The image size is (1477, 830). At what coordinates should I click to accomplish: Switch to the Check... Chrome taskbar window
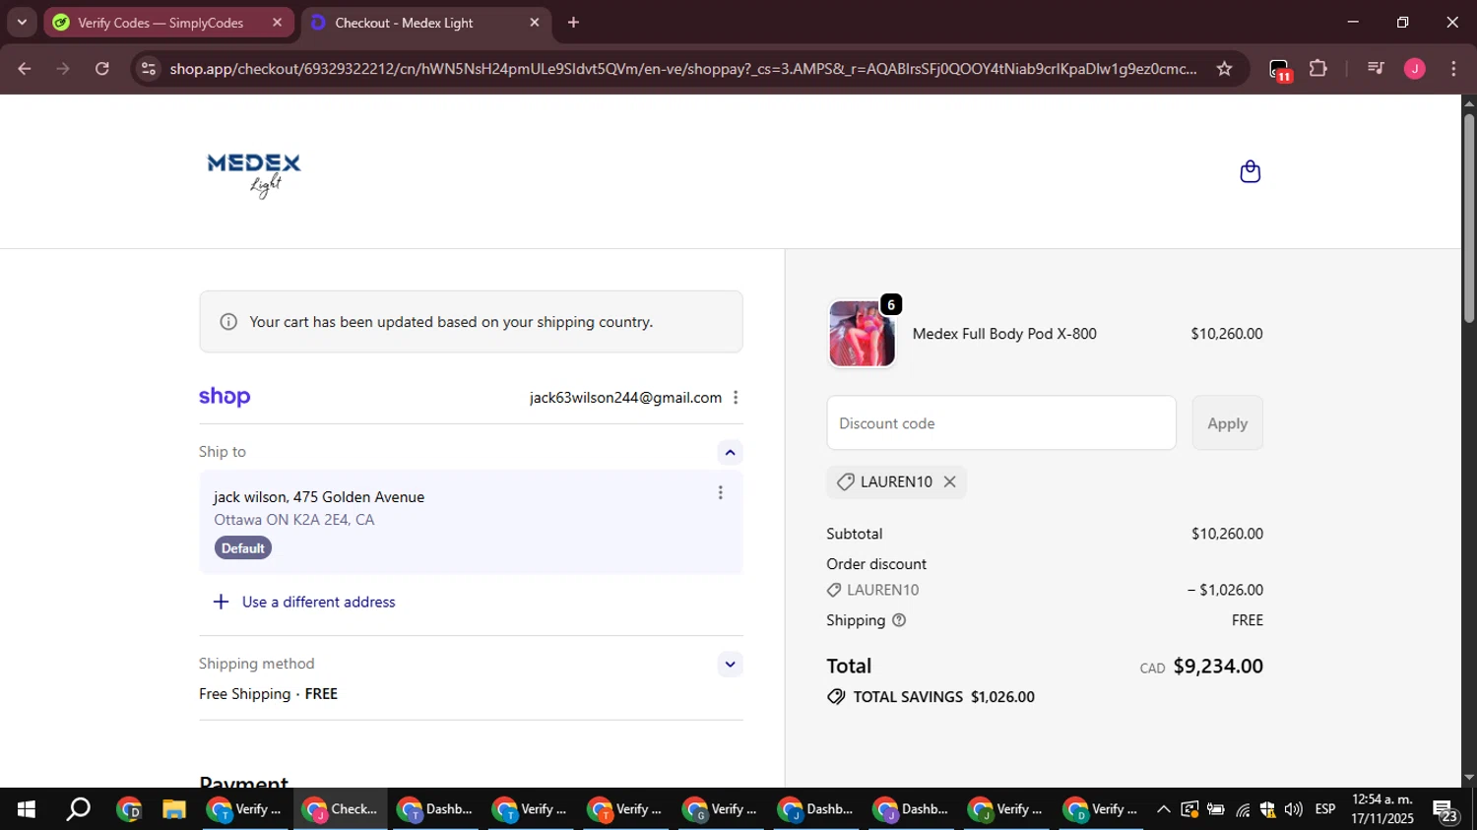341,809
